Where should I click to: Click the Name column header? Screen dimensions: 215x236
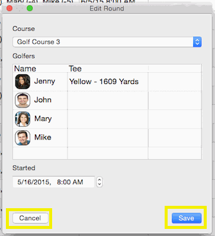[x=25, y=69]
